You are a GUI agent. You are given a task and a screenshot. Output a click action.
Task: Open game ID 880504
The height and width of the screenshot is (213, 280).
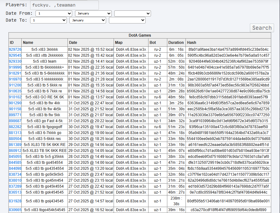tap(15, 139)
